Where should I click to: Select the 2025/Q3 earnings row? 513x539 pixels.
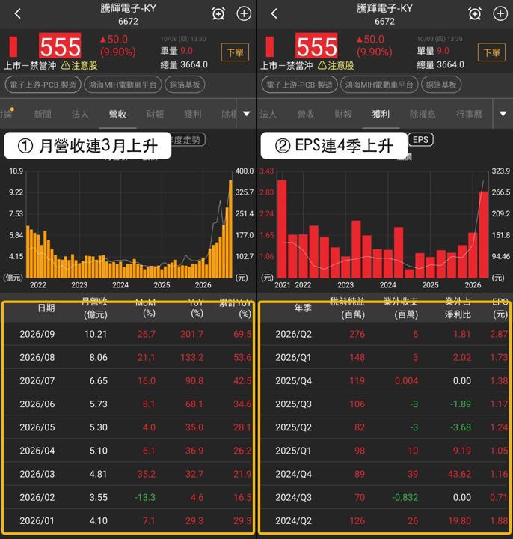tap(384, 404)
